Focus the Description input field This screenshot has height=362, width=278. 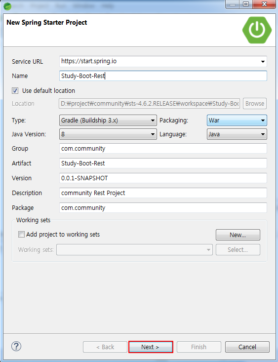point(163,193)
